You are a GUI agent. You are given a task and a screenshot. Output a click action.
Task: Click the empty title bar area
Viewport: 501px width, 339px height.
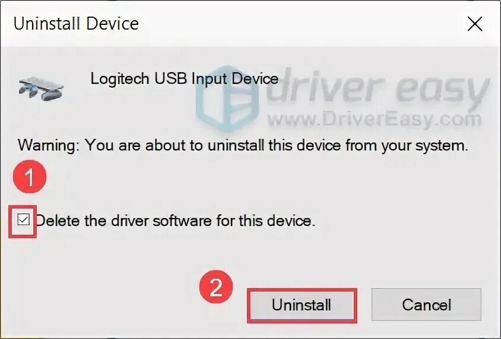tap(300, 24)
